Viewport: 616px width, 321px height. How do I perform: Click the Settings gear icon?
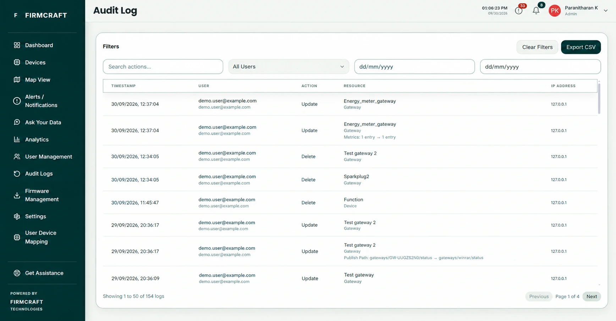(x=17, y=216)
